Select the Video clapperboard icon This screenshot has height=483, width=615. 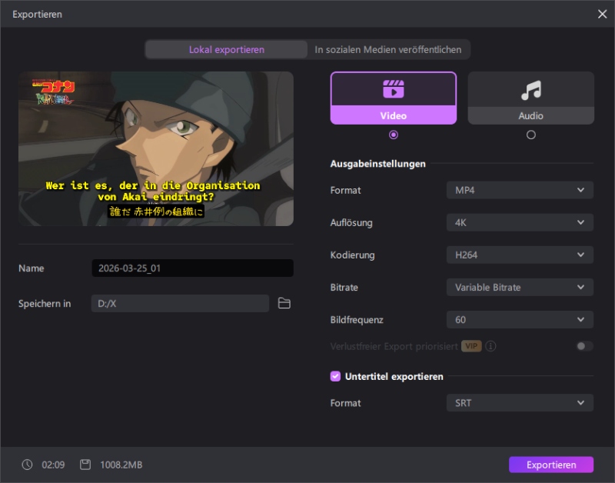[x=393, y=89]
